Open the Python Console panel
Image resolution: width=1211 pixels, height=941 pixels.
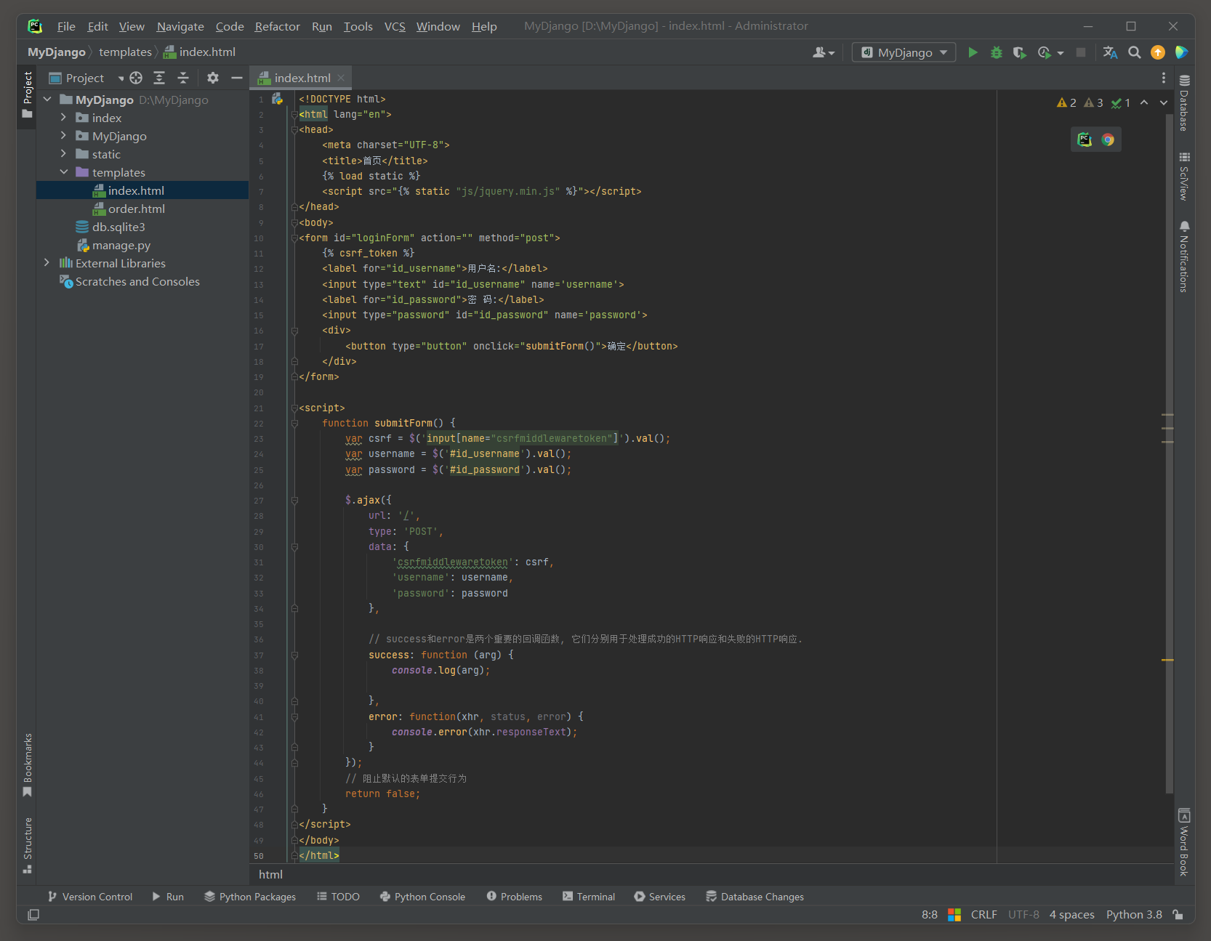pos(422,897)
